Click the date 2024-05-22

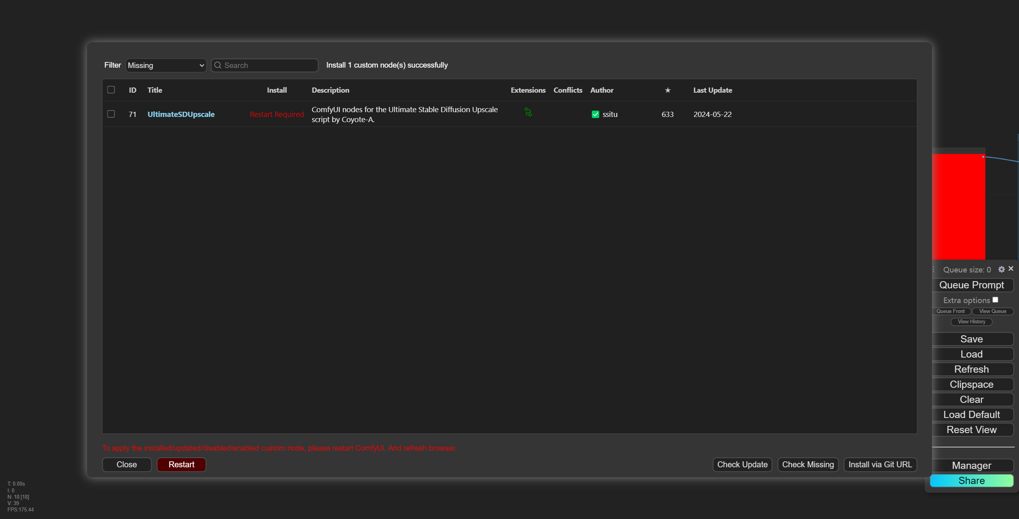(x=713, y=115)
